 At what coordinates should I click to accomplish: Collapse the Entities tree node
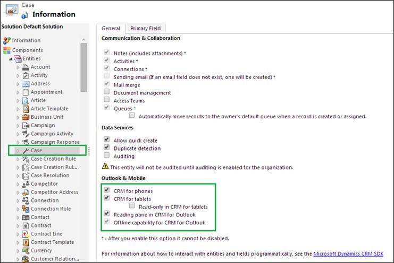(x=10, y=59)
